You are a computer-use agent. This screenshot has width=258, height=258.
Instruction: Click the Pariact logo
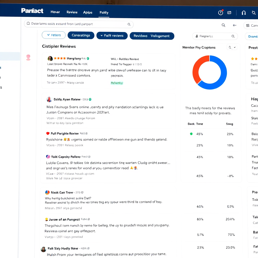tap(32, 11)
